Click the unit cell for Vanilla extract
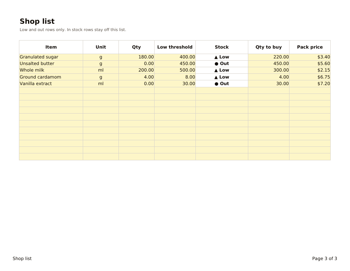This screenshot has height=271, width=350. (101, 84)
